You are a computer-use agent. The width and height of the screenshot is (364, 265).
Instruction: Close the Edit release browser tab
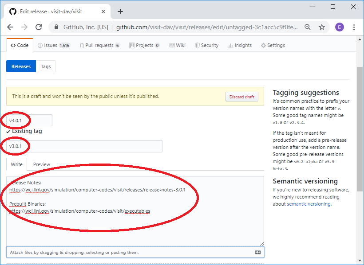coord(103,12)
